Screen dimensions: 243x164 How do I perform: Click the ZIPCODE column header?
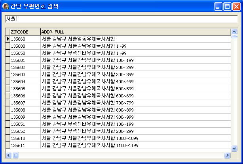(25, 32)
